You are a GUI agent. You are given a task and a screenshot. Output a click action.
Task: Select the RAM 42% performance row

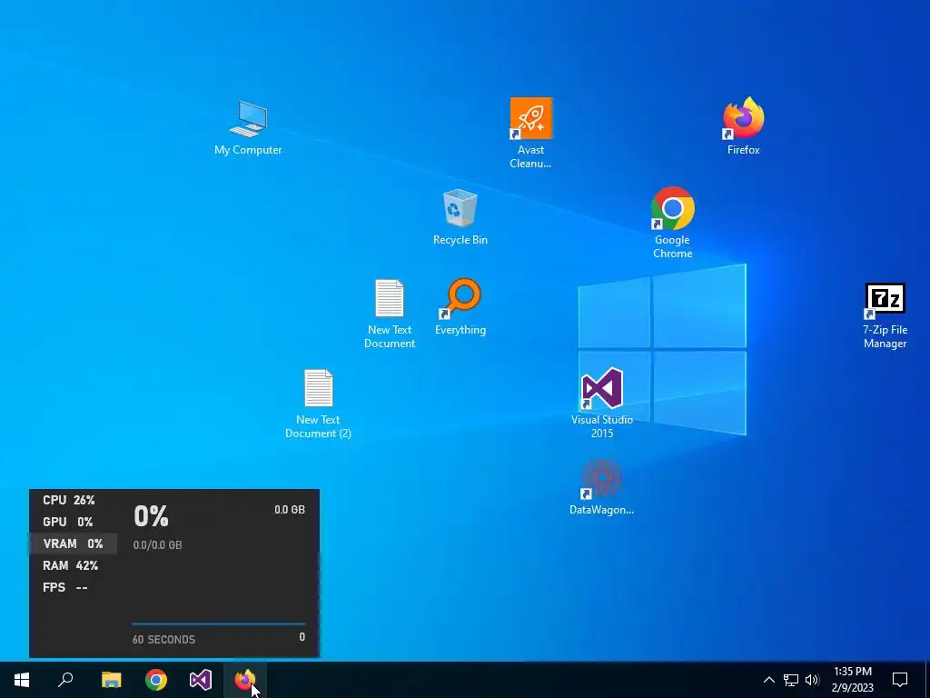73,565
